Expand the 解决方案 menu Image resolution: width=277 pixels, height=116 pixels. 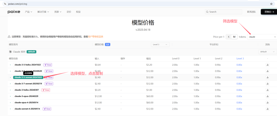point(43,12)
